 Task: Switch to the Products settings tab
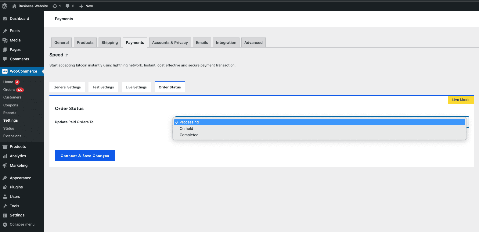click(85, 43)
